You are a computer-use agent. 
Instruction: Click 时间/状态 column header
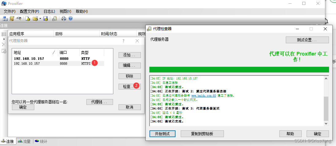(x=118, y=34)
